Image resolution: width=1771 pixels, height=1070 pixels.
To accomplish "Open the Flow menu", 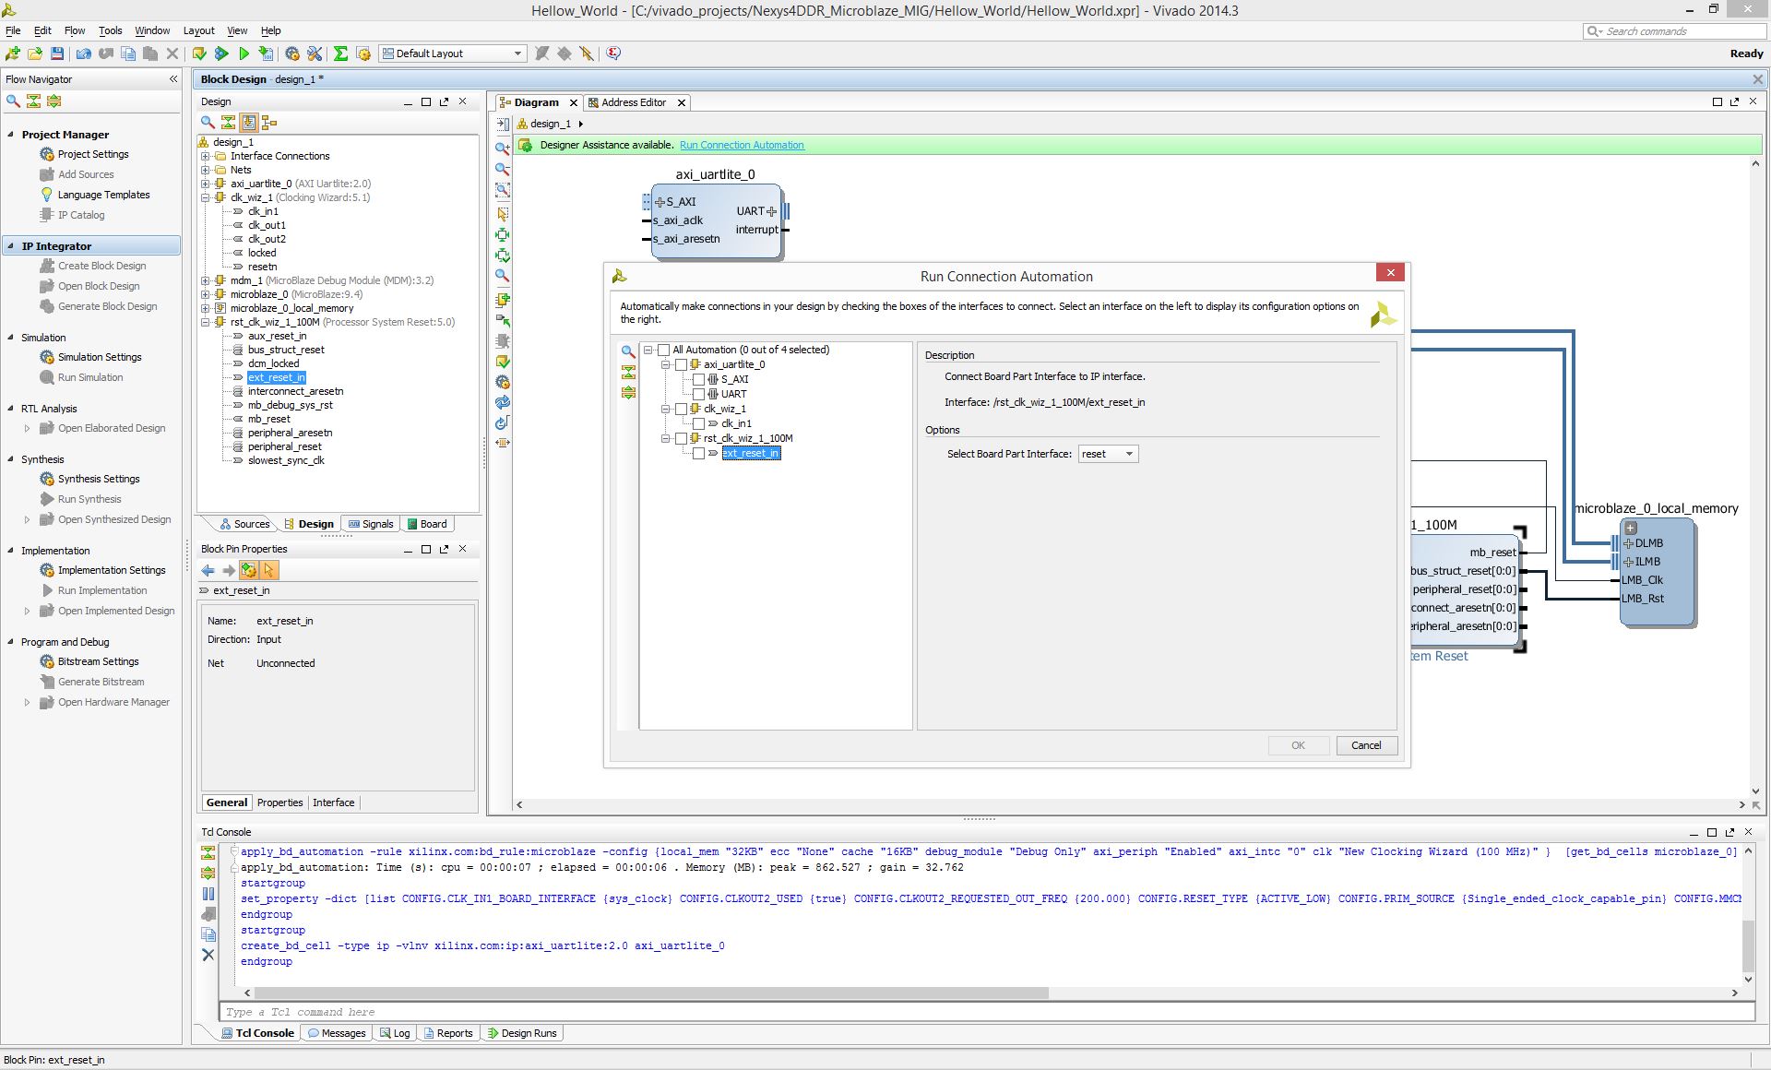I will point(75,30).
